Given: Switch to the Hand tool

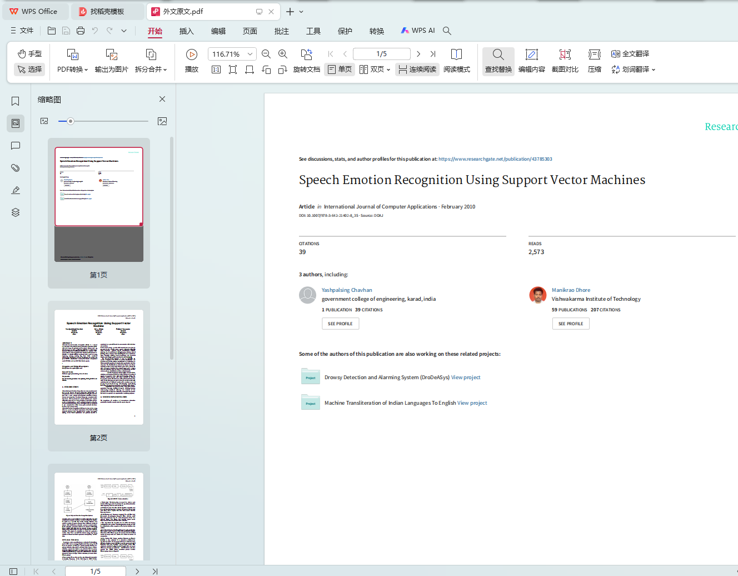Looking at the screenshot, I should point(29,54).
